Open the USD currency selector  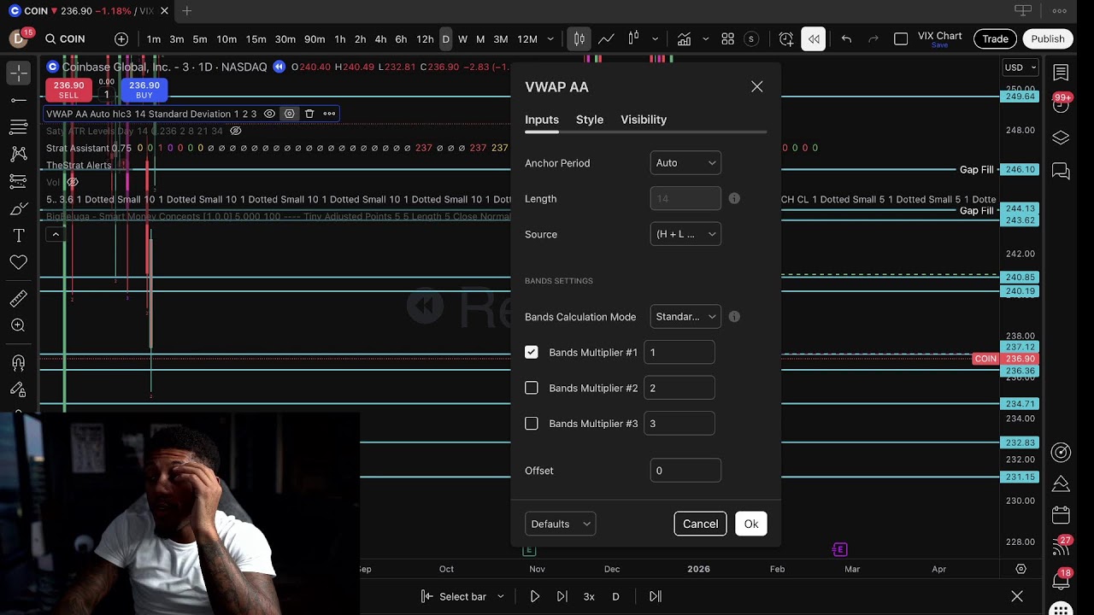pos(1020,67)
